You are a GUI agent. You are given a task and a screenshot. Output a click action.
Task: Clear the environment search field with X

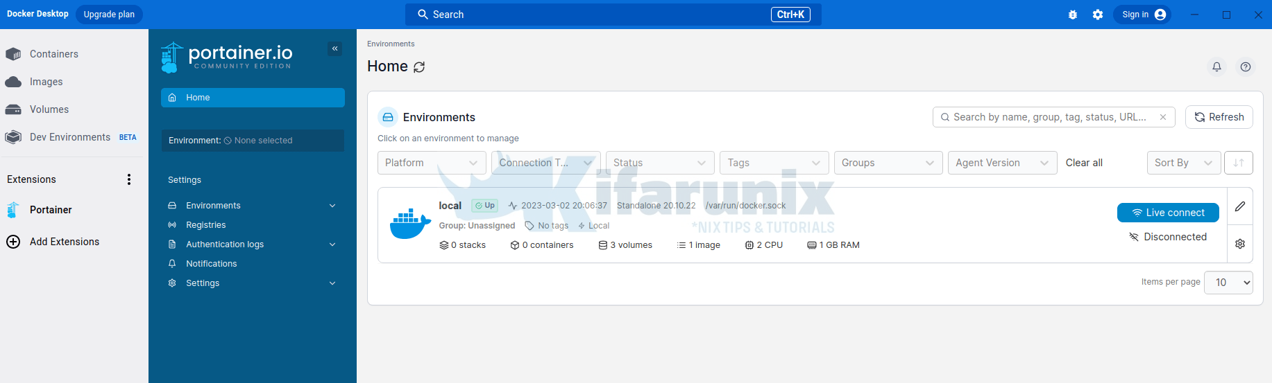pyautogui.click(x=1163, y=117)
